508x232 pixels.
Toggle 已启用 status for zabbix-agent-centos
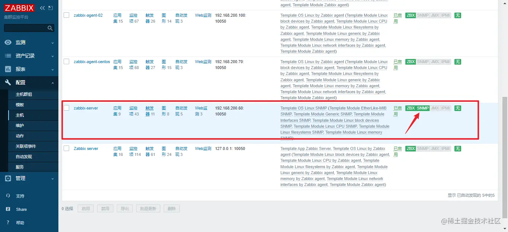click(x=398, y=65)
